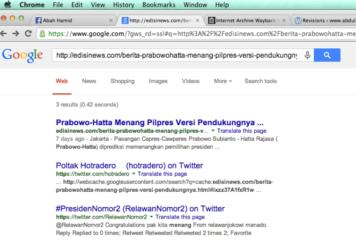Screen dimensions: 356x242
Task: Click the https://twitter.com/RelawanNomor2 URL text
Action: coord(102,217)
